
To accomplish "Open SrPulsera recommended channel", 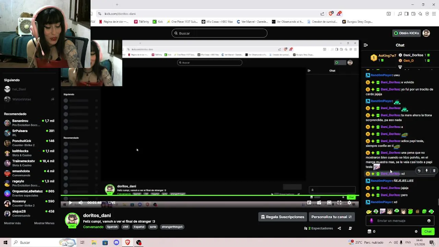I will tap(29, 133).
